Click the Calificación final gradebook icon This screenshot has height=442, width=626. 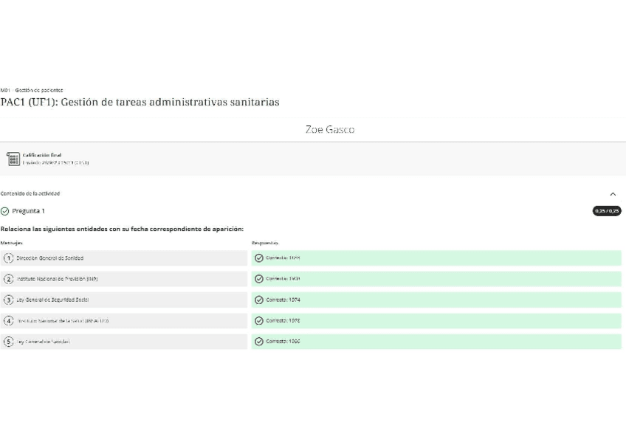click(13, 159)
